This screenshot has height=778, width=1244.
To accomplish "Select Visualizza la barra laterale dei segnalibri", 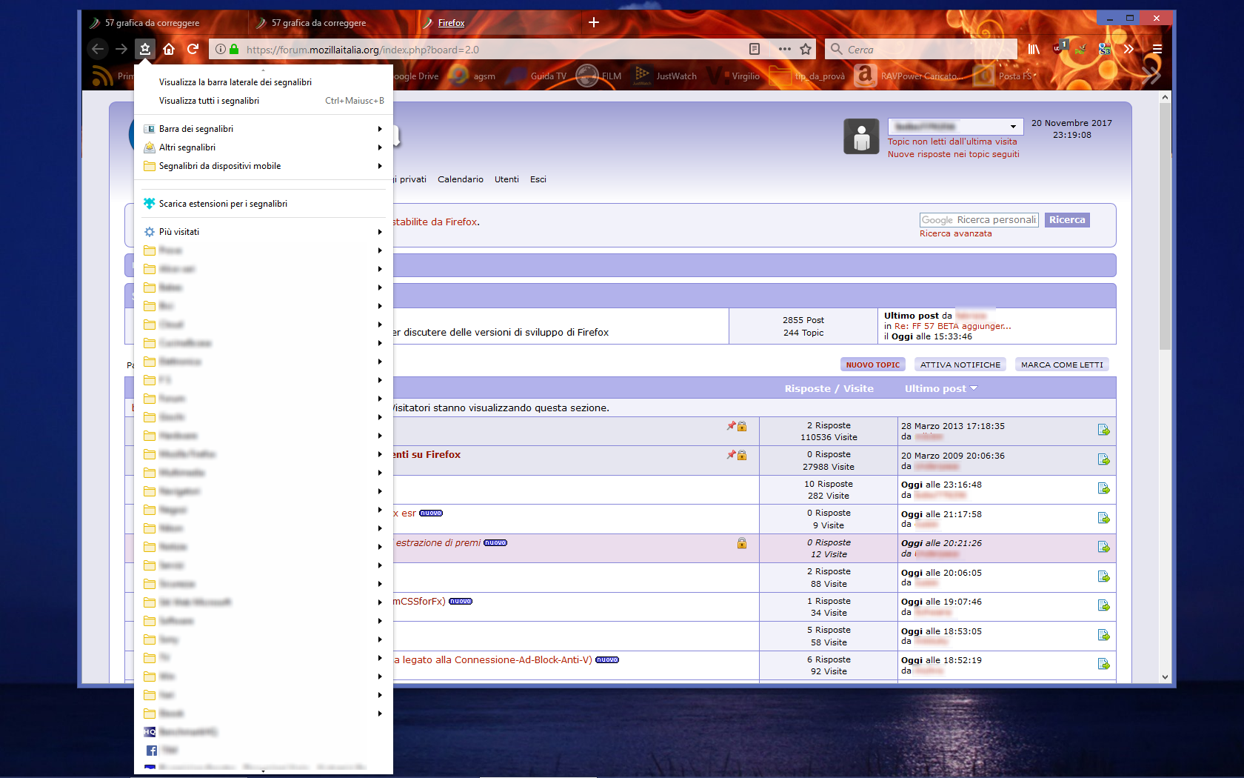I will 264,82.
